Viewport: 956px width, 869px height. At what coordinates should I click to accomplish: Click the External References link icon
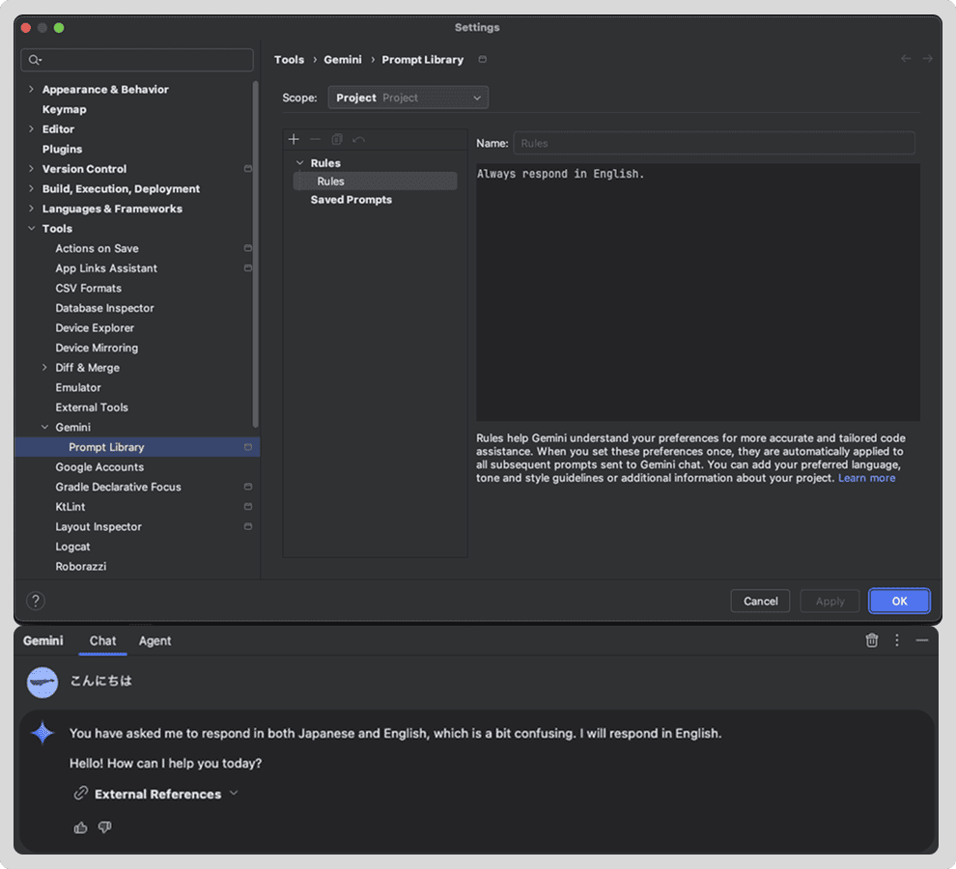click(x=81, y=794)
